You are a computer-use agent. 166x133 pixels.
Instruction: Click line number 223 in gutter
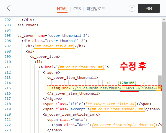click(x=8, y=130)
